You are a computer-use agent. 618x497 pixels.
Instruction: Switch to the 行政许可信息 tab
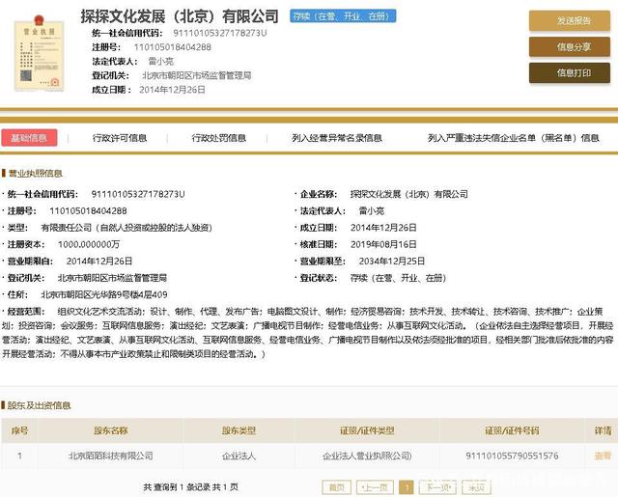[120, 138]
